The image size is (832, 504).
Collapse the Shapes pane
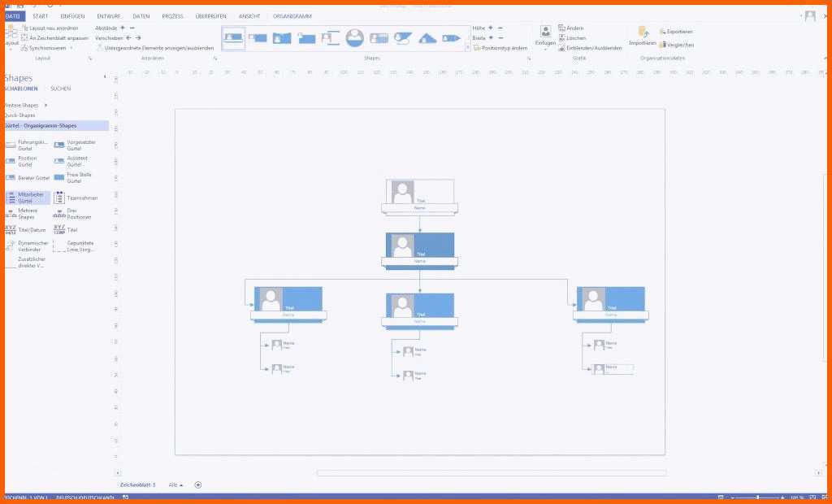point(104,77)
